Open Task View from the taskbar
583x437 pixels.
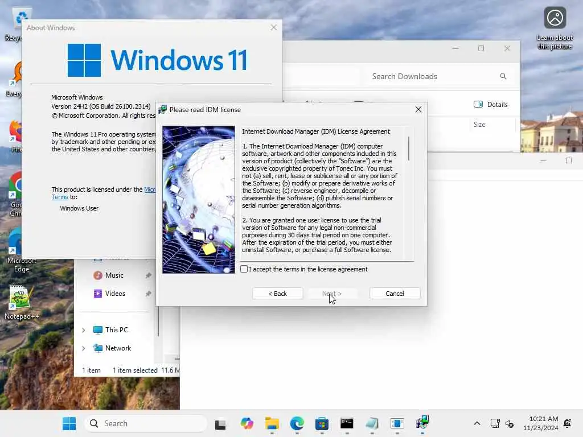220,423
